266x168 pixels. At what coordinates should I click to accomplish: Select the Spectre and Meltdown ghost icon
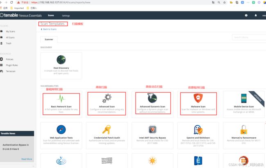click(198, 130)
